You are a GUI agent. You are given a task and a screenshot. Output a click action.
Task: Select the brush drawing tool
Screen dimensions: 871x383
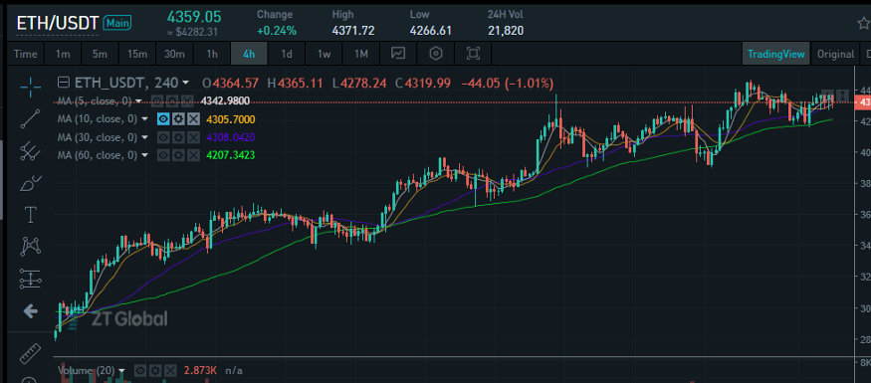[31, 183]
